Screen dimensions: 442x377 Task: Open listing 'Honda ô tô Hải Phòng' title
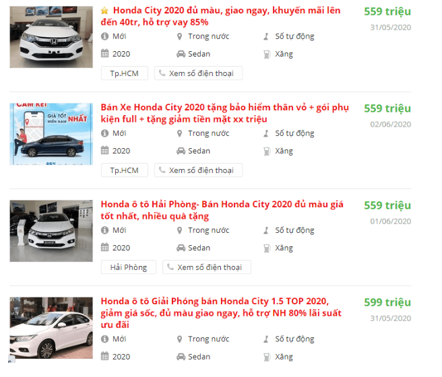222,210
